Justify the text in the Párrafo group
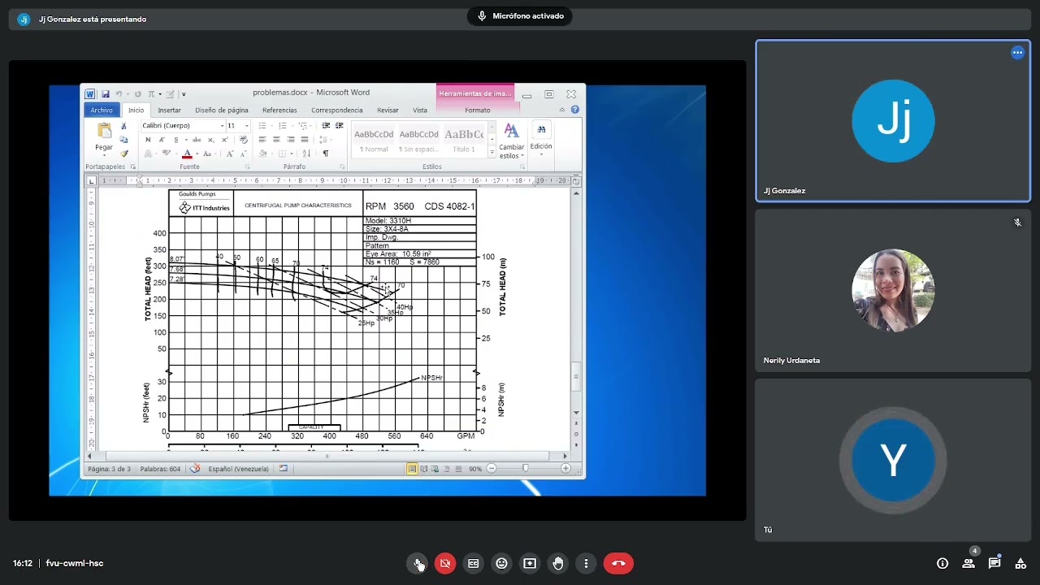The image size is (1040, 585). click(x=305, y=140)
